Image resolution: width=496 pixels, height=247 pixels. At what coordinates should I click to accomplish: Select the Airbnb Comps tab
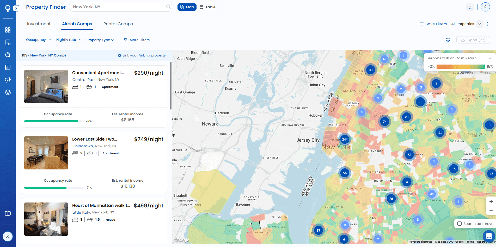(x=77, y=24)
